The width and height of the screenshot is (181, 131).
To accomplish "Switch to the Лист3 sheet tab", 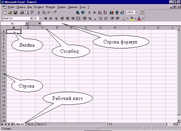I will click(x=40, y=124).
